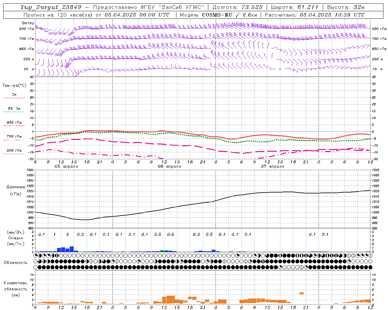This screenshot has height=310, width=388.
Task: Click the forecast start time 05.04.2025 06:00 UTC
Action: [x=137, y=15]
